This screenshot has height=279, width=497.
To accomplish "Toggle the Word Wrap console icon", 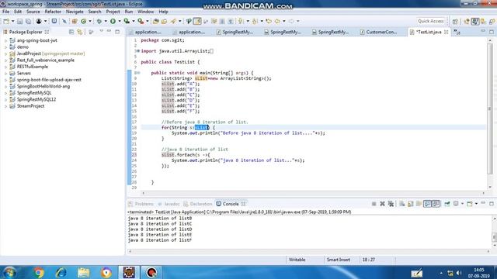I will coord(419,204).
